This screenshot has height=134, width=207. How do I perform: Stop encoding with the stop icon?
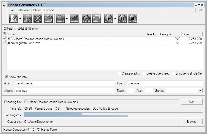(133, 19)
